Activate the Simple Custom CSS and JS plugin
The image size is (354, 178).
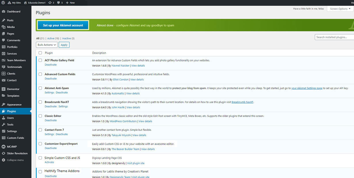(49, 162)
